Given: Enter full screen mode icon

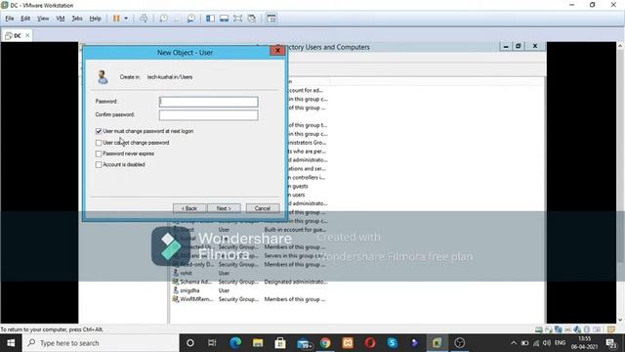Looking at the screenshot, I should [238, 19].
